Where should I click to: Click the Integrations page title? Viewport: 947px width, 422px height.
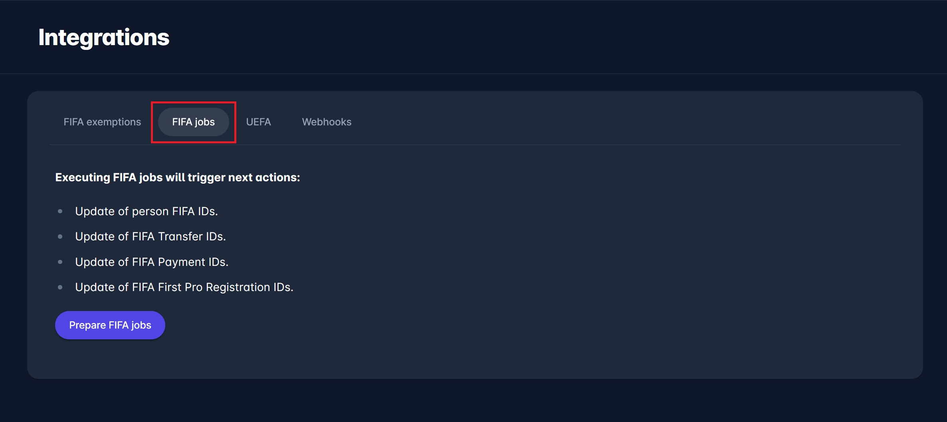tap(103, 37)
